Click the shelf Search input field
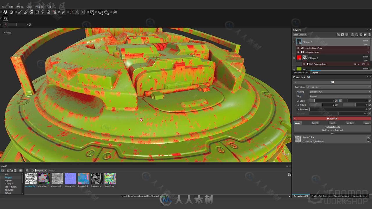Screen dimensions: 372x209 167,170
